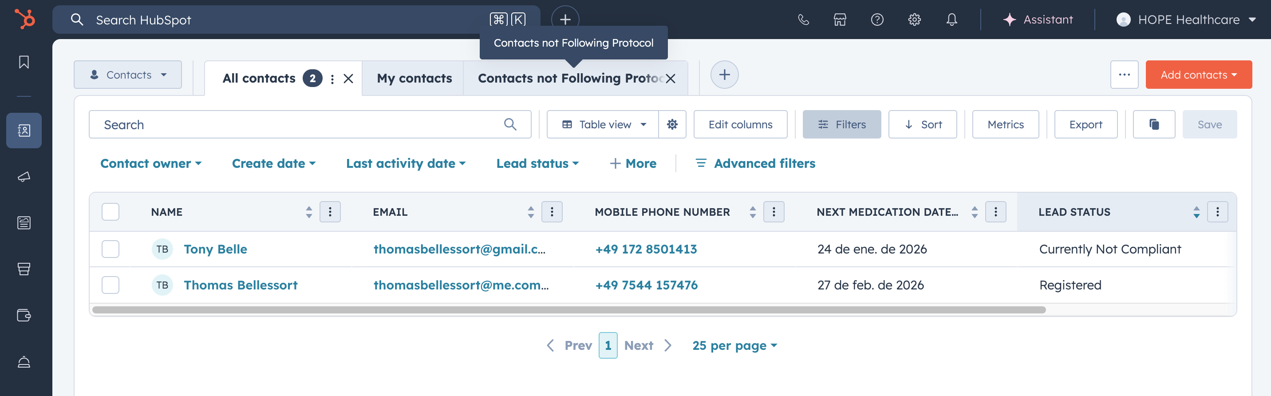1271x396 pixels.
Task: Expand the Lead status filter
Action: 537,163
